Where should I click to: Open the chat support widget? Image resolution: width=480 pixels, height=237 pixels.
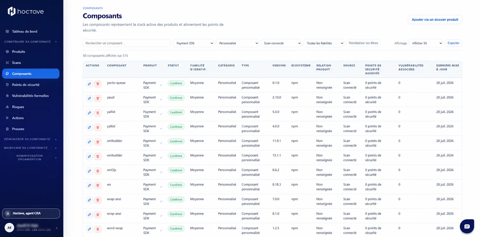coord(467,226)
